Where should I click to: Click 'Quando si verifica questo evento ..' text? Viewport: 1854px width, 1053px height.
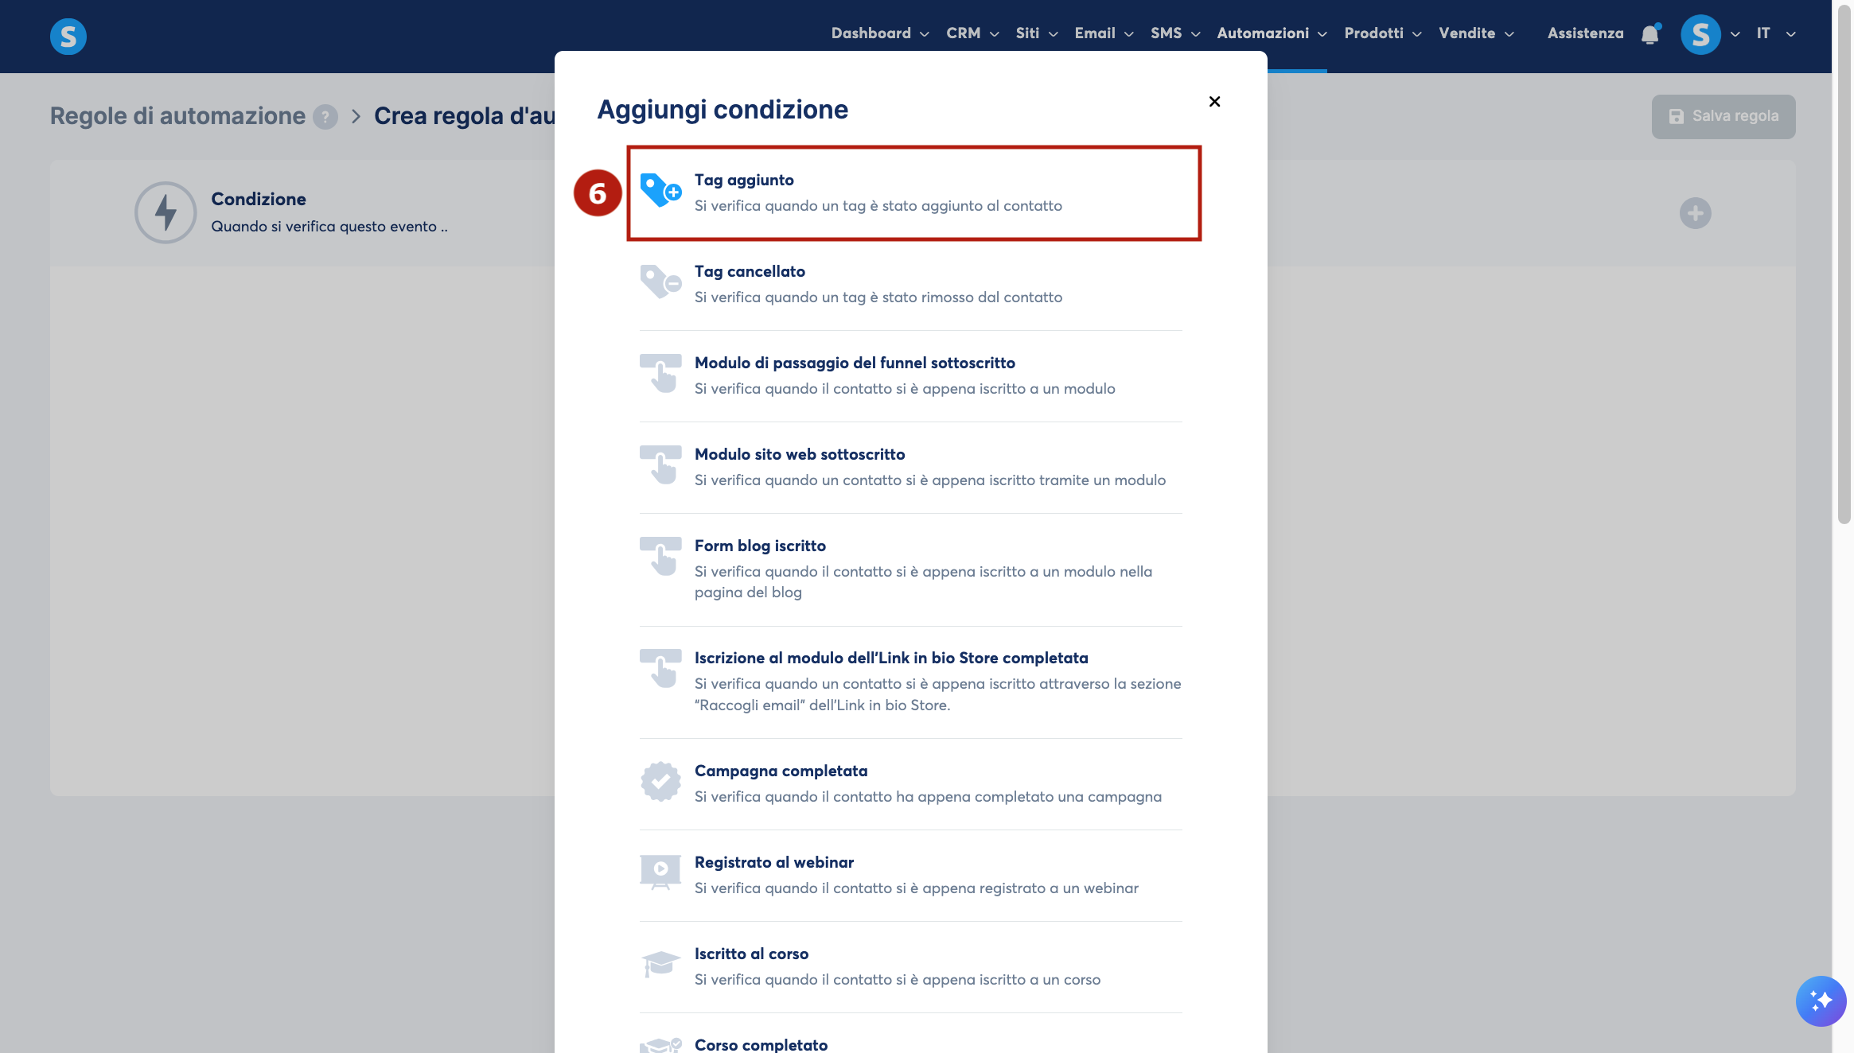pos(329,227)
